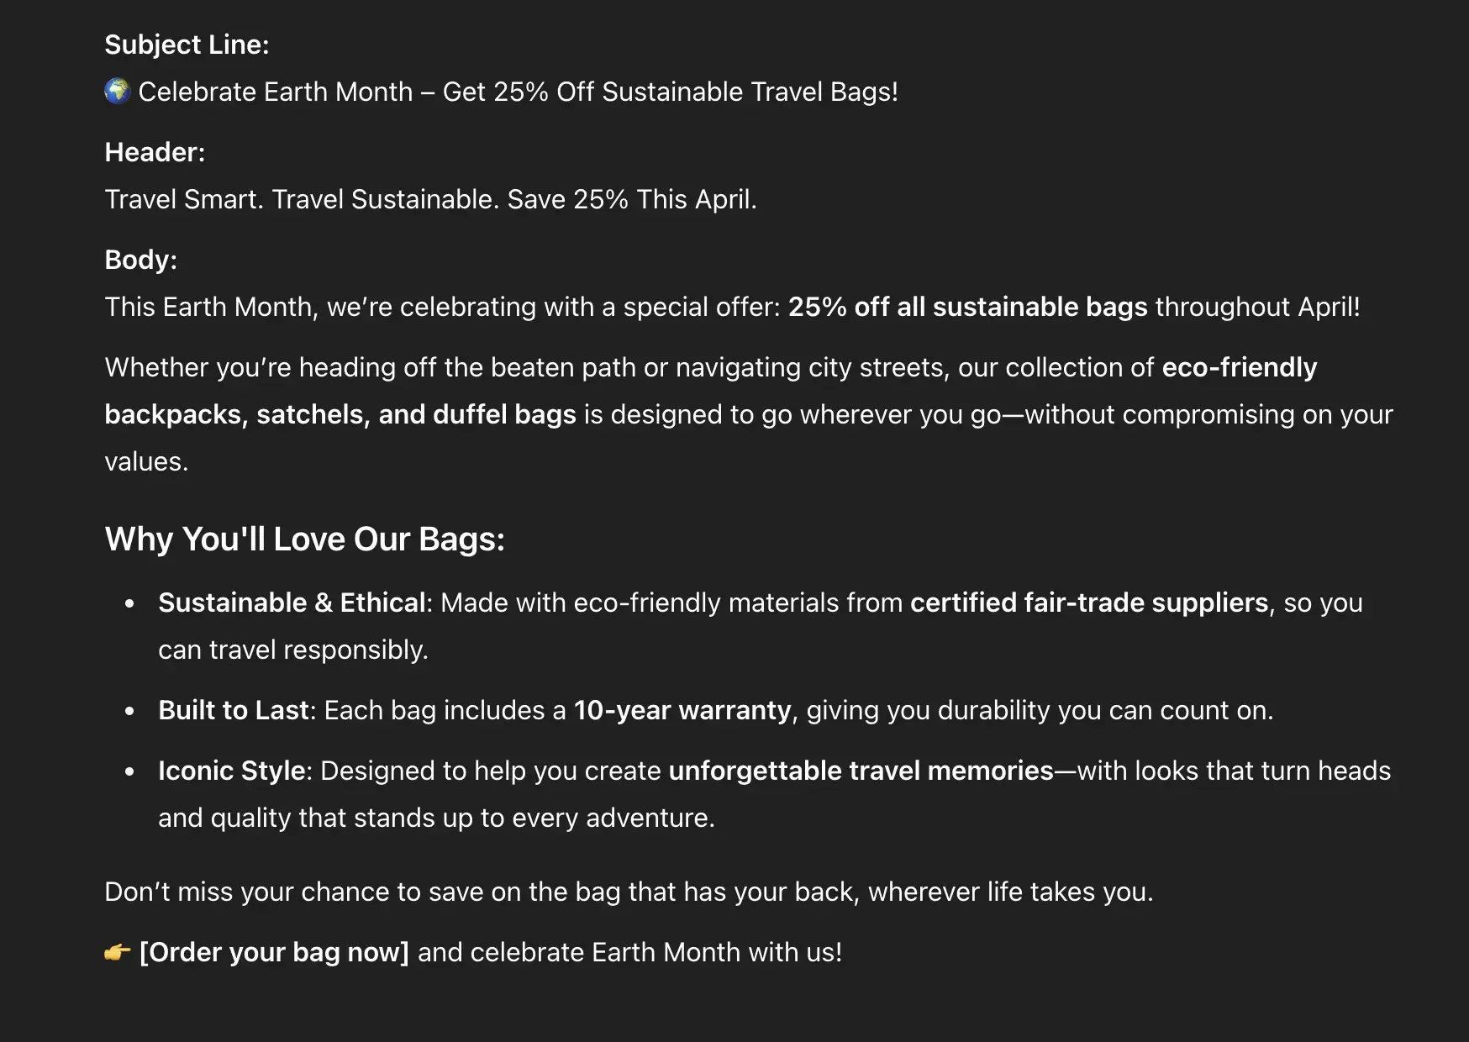
Task: Click the pointing hand emoji icon
Action: pyautogui.click(x=118, y=952)
